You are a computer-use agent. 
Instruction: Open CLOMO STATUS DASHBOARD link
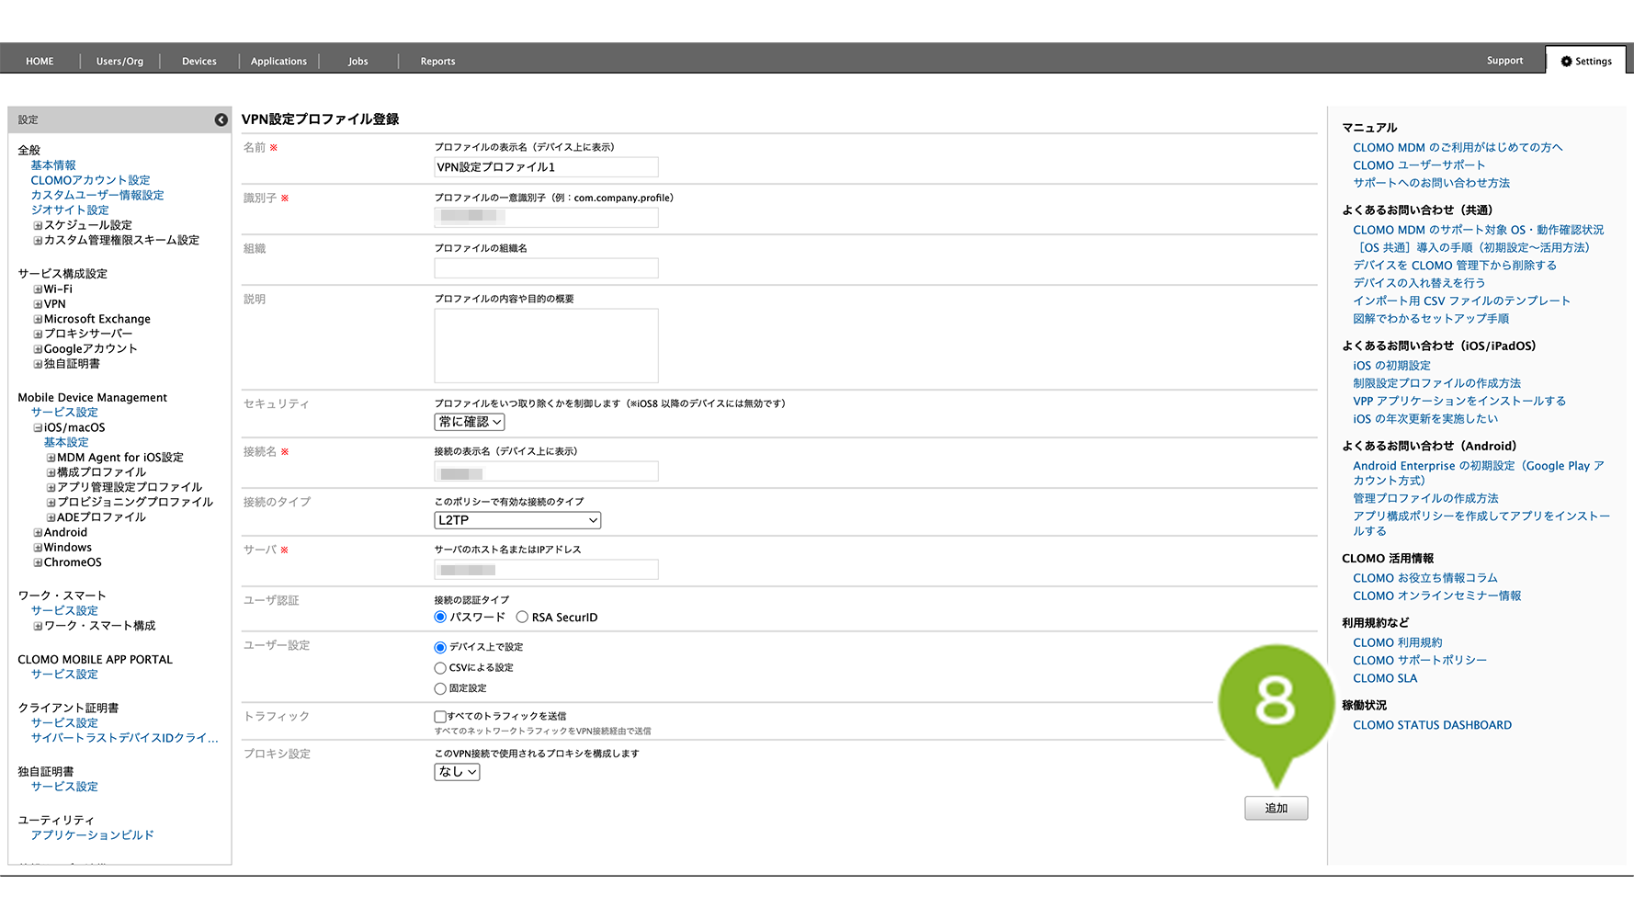[x=1432, y=725]
